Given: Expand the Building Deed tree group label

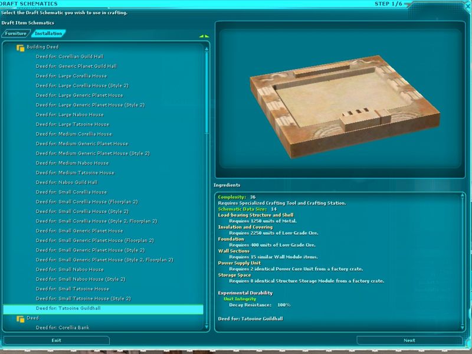Looking at the screenshot, I should tap(42, 47).
